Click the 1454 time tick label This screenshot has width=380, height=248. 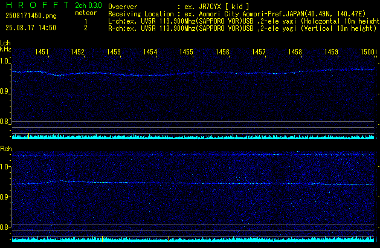(150, 52)
